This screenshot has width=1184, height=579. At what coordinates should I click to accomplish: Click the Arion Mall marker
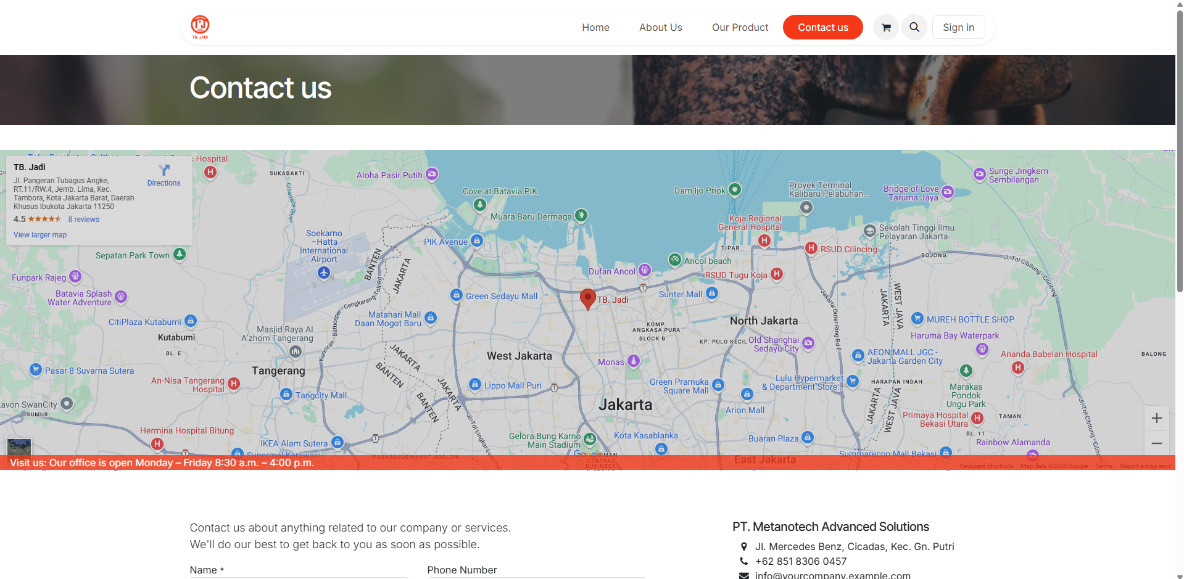[747, 394]
